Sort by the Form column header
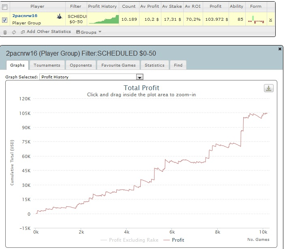The image size is (285, 249). [256, 6]
